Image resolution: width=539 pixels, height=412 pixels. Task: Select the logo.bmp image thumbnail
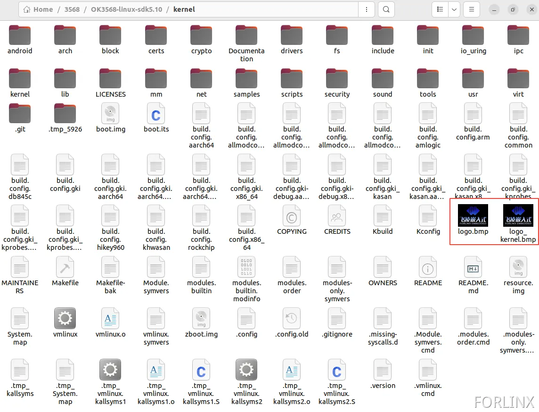pyautogui.click(x=473, y=216)
